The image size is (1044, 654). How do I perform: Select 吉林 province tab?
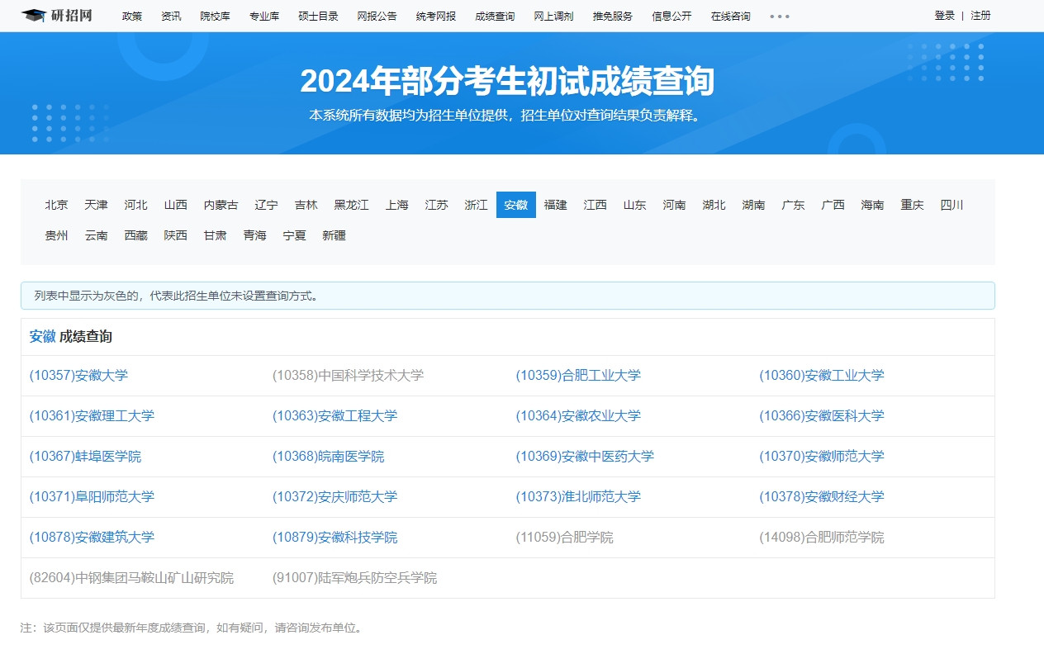pos(306,205)
